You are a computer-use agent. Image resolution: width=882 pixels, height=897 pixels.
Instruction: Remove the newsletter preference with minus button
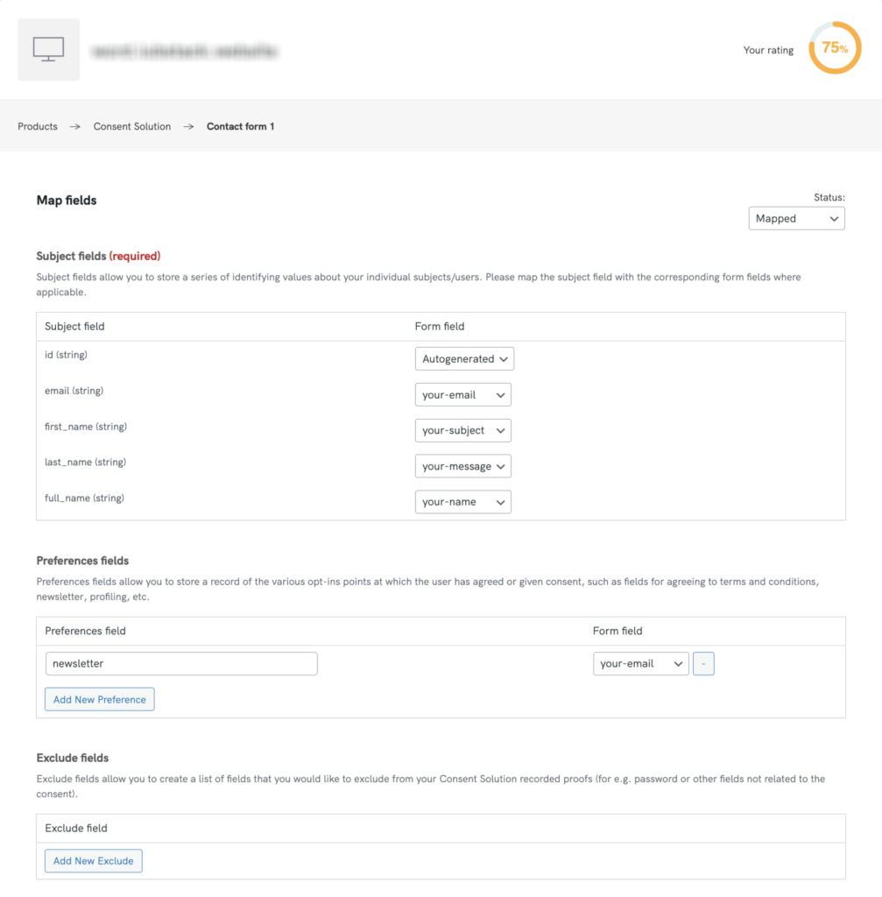tap(703, 664)
